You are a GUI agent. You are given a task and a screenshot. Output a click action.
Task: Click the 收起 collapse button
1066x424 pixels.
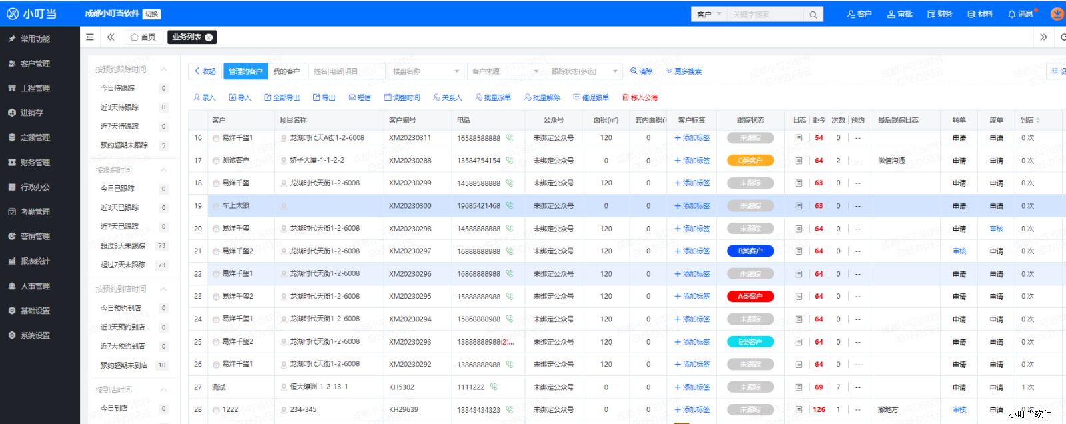pyautogui.click(x=205, y=71)
